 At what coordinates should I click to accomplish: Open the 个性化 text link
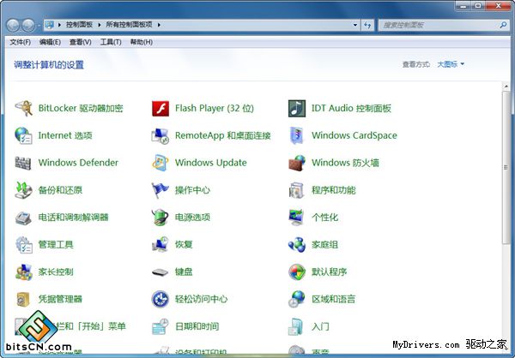click(324, 217)
